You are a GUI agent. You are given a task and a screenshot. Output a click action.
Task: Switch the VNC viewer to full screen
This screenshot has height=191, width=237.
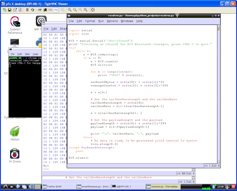[93, 10]
